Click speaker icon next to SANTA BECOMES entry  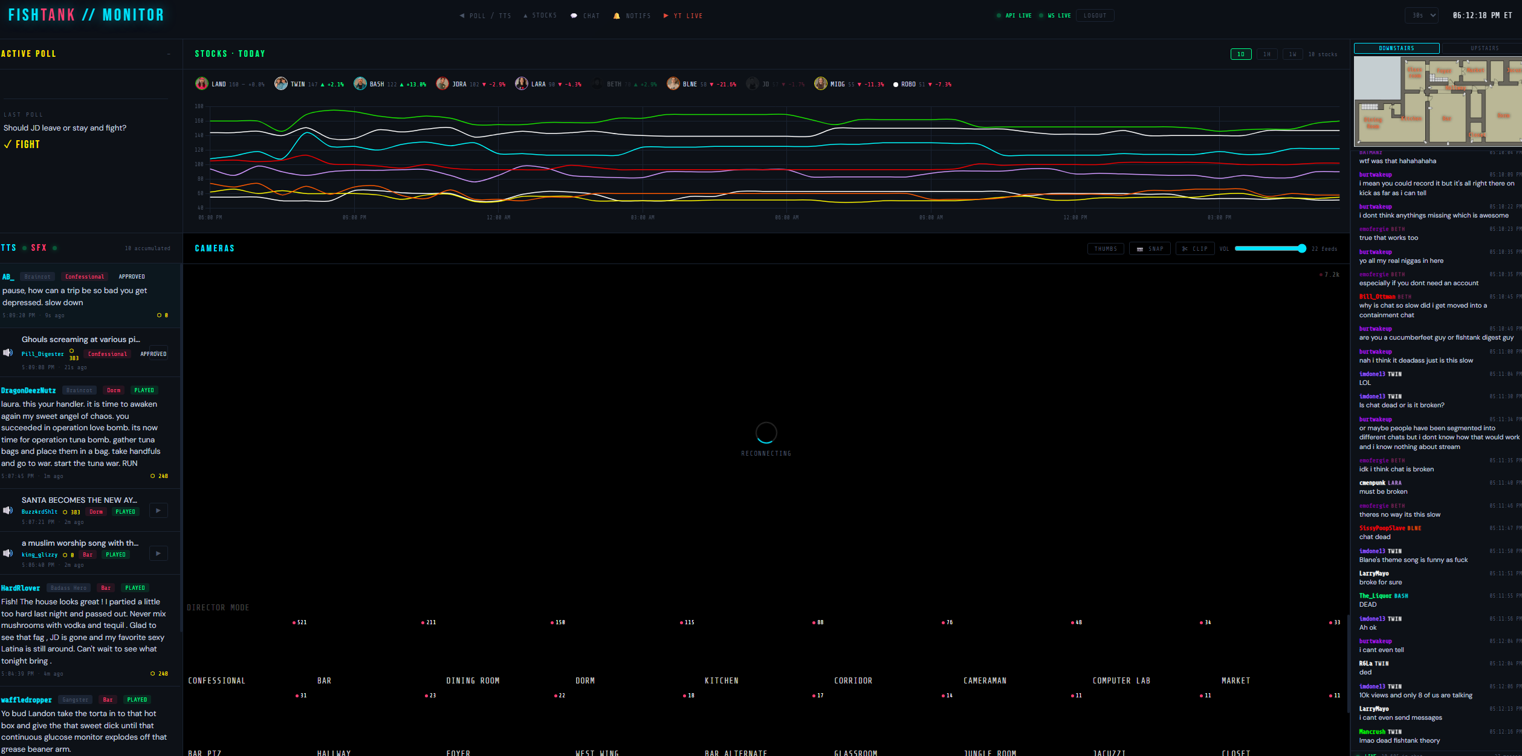8,511
